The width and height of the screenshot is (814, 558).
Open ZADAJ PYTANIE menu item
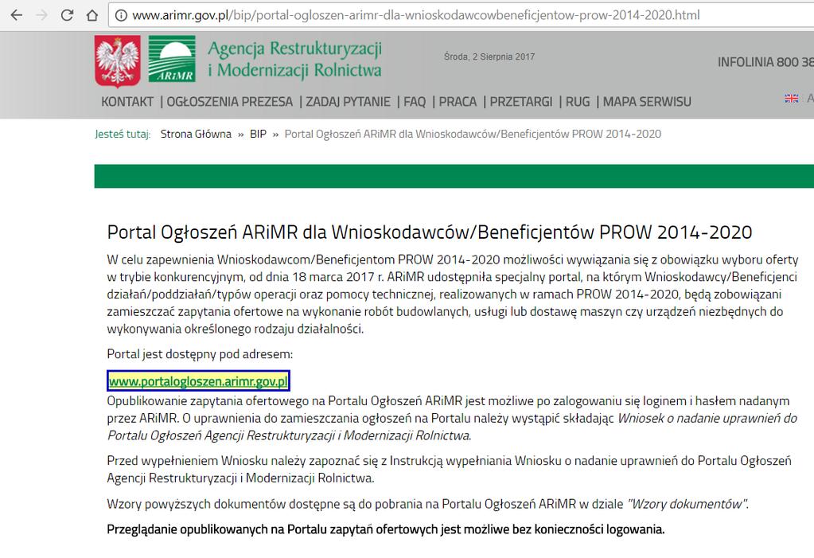(348, 102)
